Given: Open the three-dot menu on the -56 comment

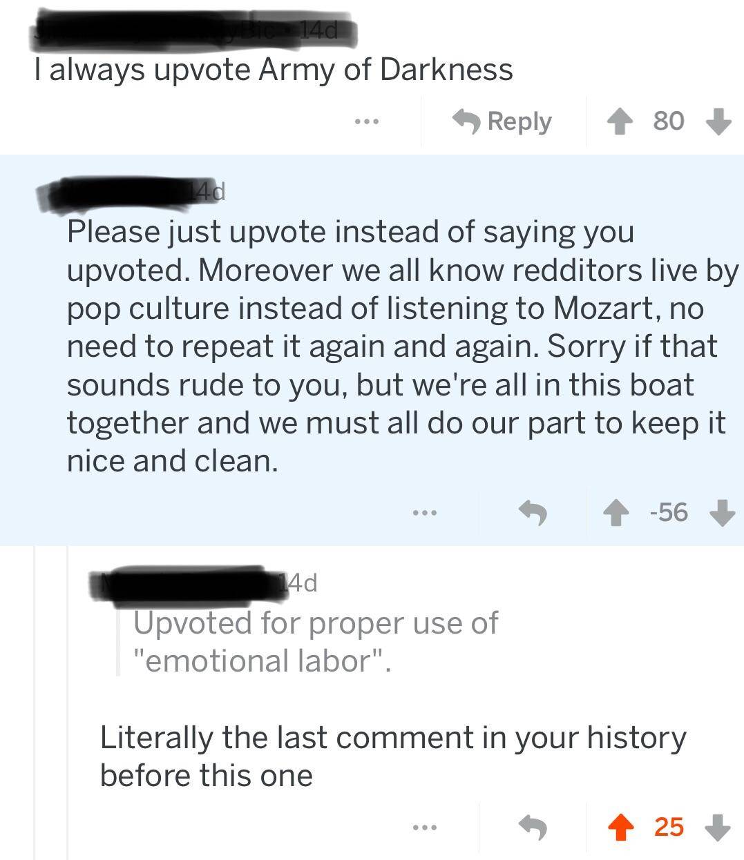Looking at the screenshot, I should (x=424, y=513).
